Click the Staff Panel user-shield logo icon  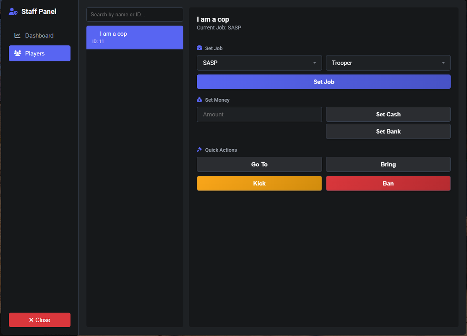[13, 11]
